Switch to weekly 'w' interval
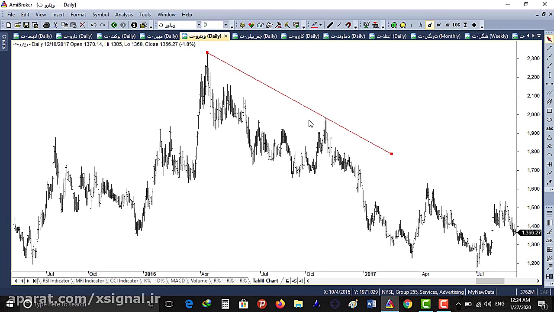Image resolution: width=554 pixels, height=312 pixels. click(438, 25)
